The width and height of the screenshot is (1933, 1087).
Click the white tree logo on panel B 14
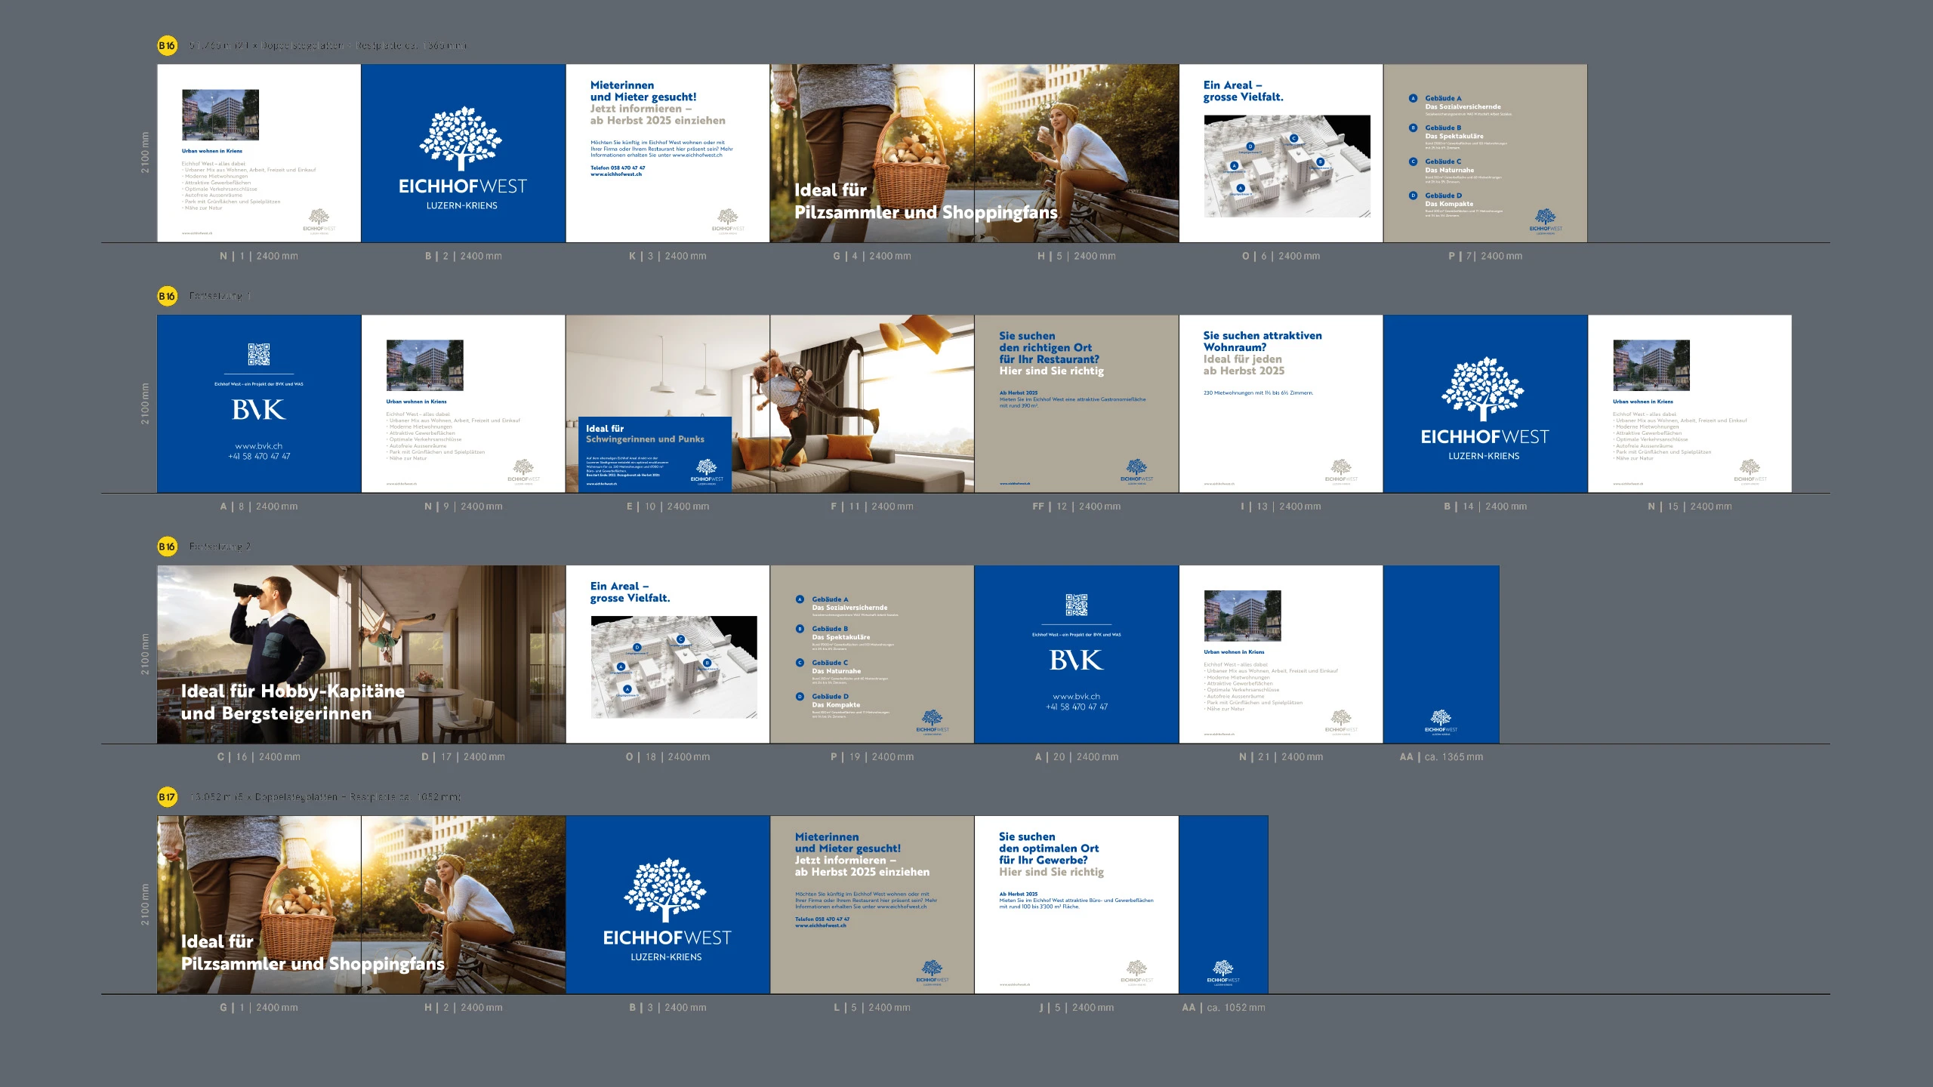1482,388
